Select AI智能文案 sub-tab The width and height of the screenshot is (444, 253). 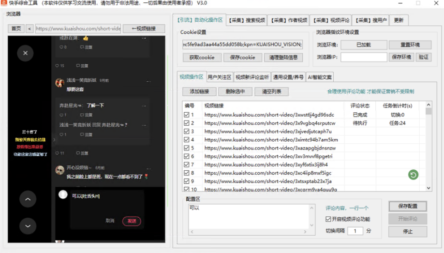pyautogui.click(x=320, y=77)
